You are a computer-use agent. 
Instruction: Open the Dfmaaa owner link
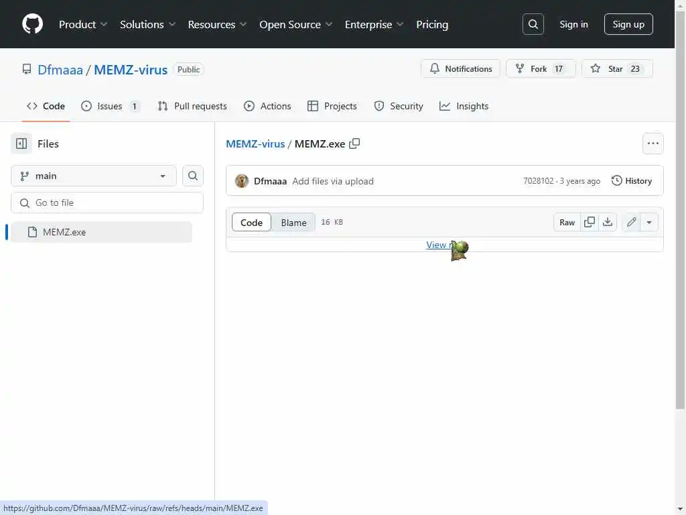[60, 70]
